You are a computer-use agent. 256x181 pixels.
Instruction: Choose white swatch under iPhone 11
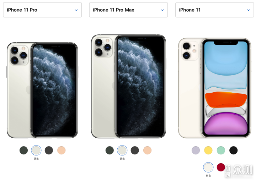point(208,167)
